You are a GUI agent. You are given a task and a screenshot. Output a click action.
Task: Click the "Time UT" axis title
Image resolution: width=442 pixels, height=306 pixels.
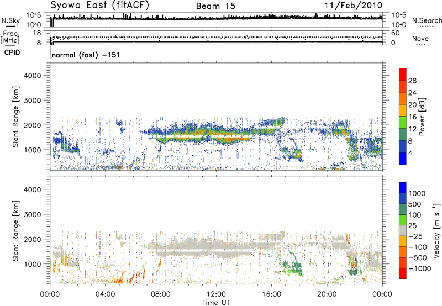click(216, 303)
